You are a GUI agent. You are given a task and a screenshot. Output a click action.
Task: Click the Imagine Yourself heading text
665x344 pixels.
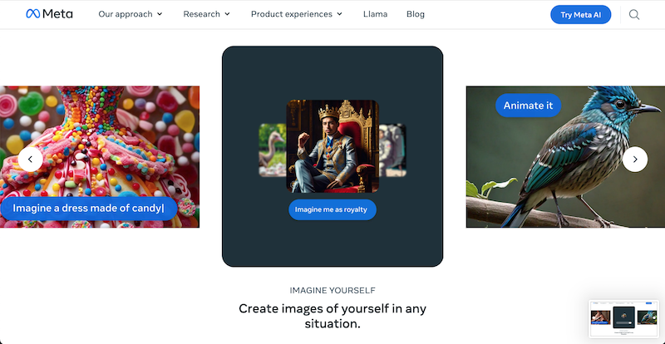coord(332,291)
